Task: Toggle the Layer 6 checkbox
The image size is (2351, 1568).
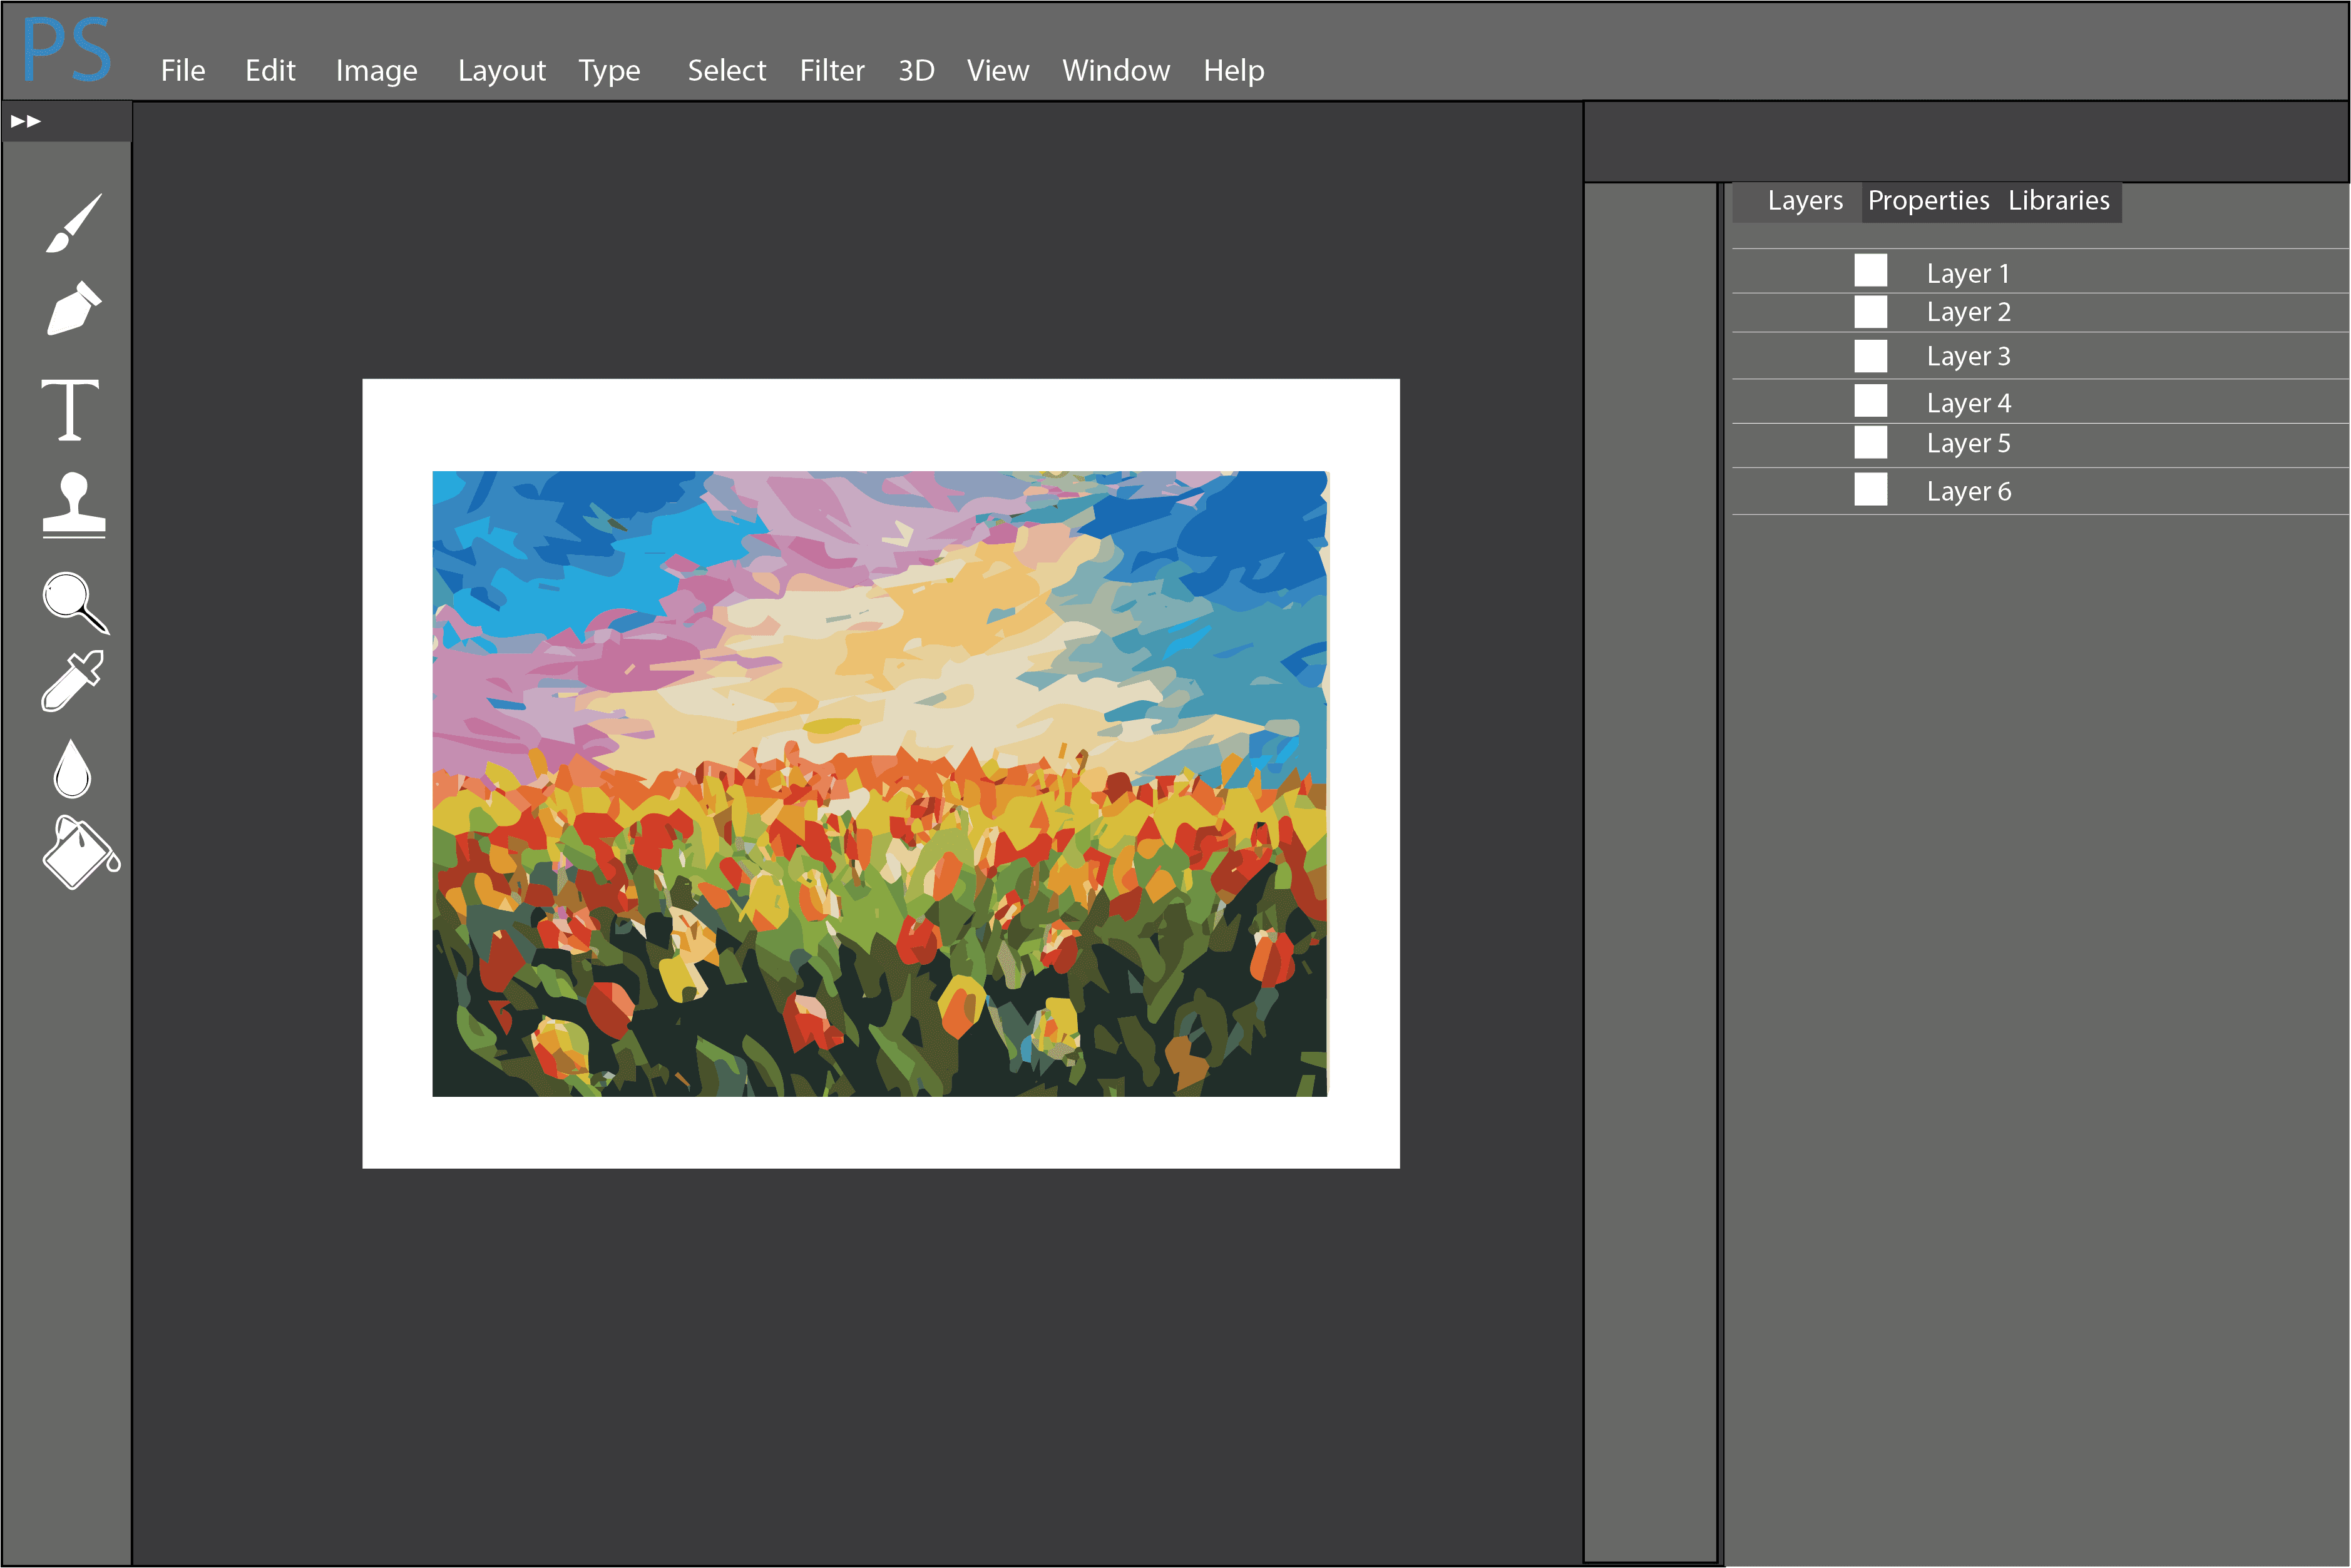Action: coord(1870,489)
